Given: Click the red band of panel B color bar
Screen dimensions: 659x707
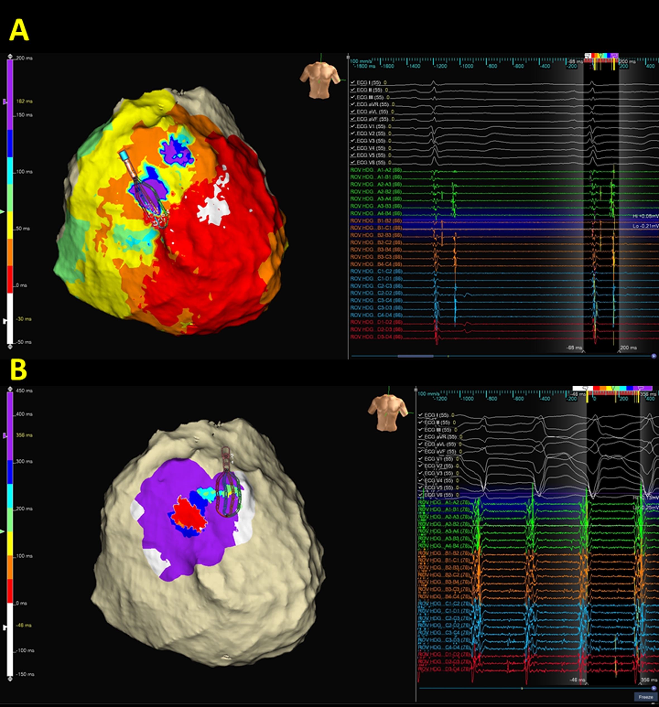Looking at the screenshot, I should [10, 590].
